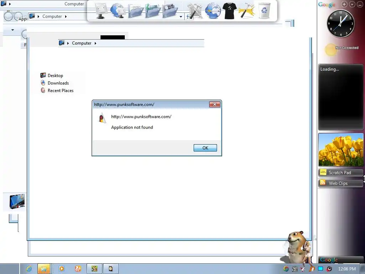Click the back window navigation back button
365x274 pixels.
point(8,16)
